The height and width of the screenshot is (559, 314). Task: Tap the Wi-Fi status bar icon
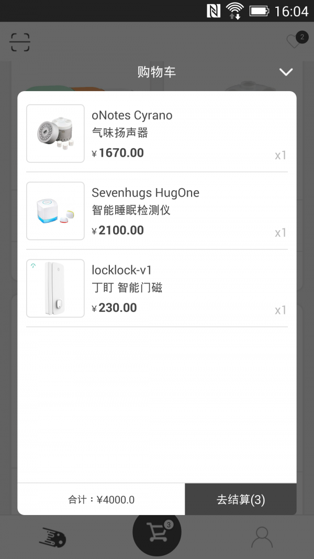pyautogui.click(x=235, y=10)
